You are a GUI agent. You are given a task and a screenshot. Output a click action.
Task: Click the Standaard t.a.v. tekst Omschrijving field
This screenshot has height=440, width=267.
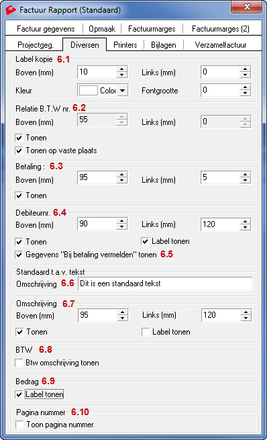[x=165, y=283]
